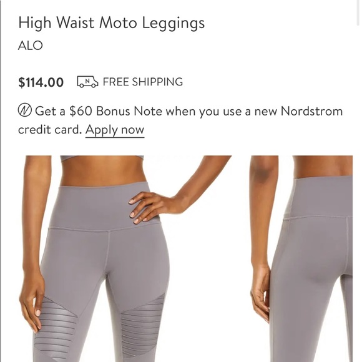The width and height of the screenshot is (362, 362).
Task: Click the free shipping truck icon
Action: pyautogui.click(x=87, y=82)
